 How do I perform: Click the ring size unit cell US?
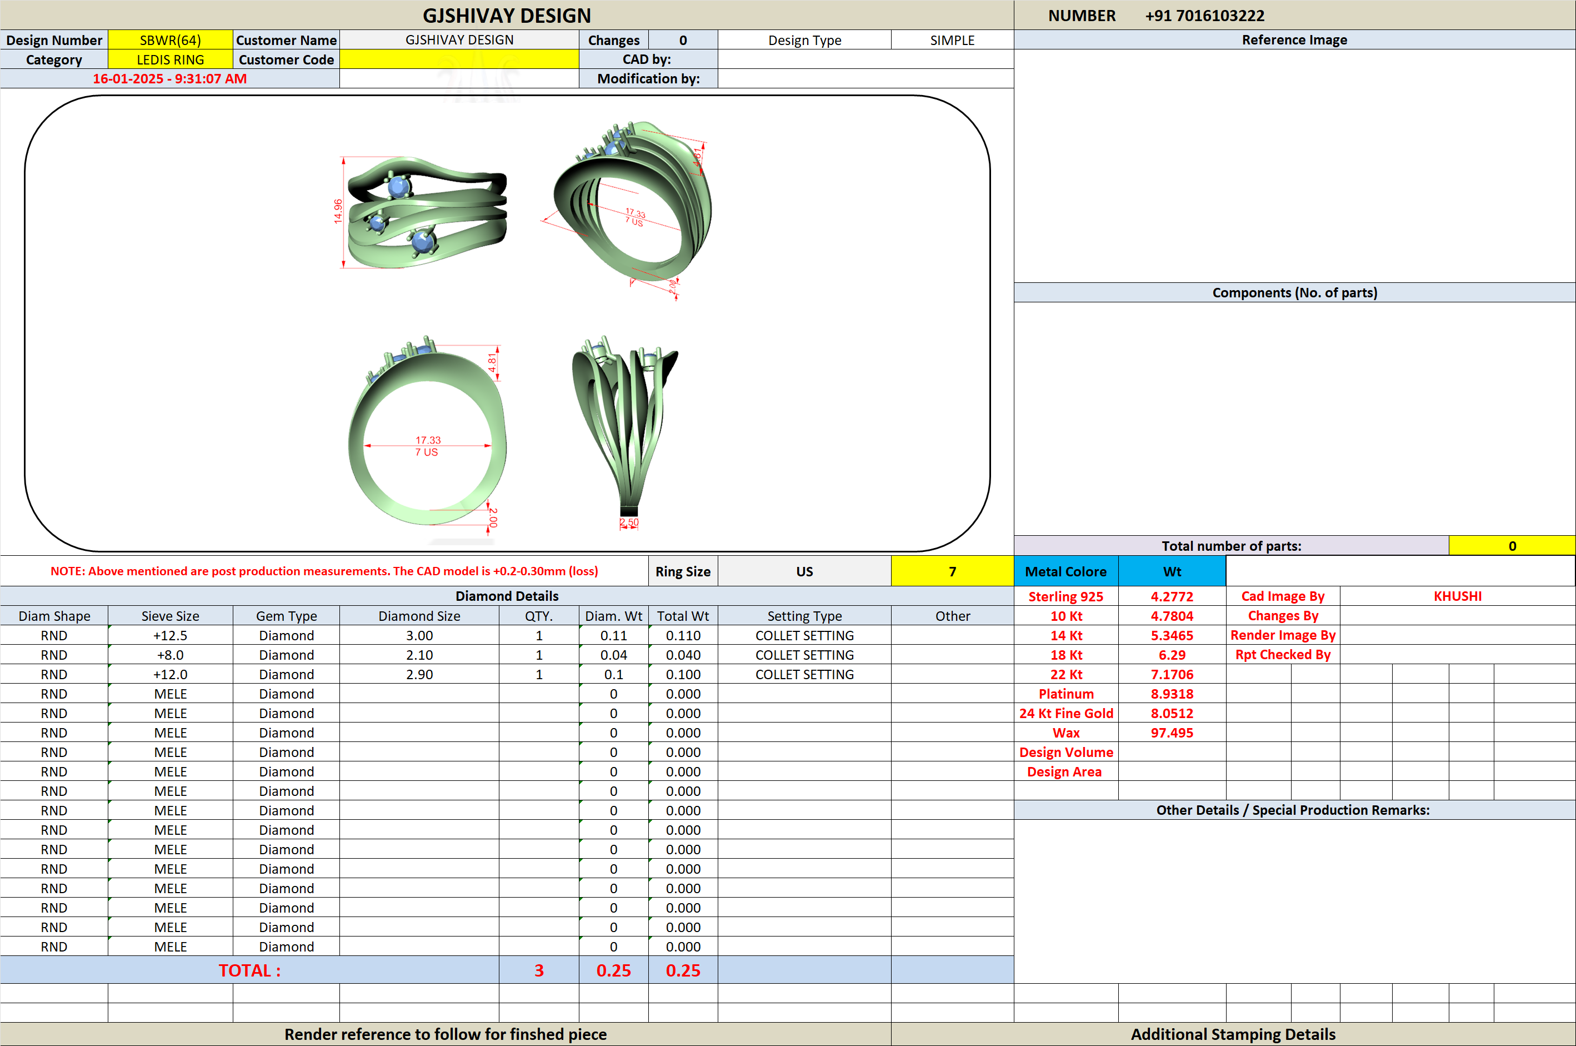[x=804, y=571]
